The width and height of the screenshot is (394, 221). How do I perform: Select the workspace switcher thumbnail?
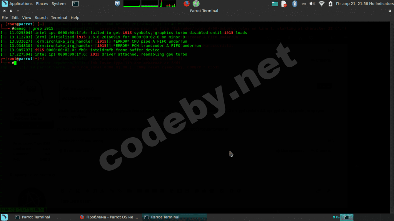tap(347, 217)
